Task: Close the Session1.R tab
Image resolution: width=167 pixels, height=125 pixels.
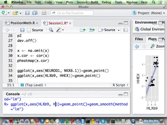Action: point(70,23)
